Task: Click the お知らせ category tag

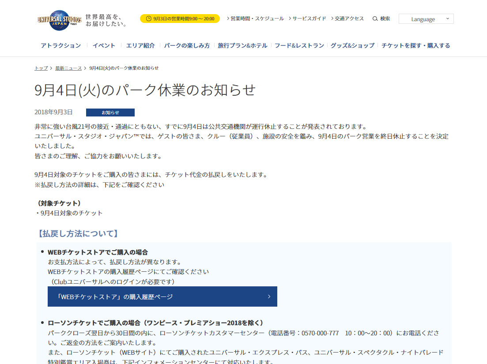Action: click(110, 113)
